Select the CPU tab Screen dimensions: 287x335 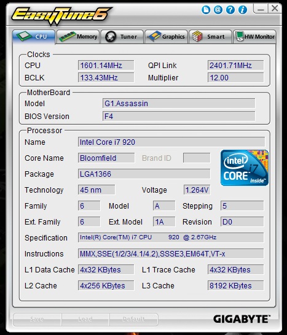pyautogui.click(x=34, y=37)
